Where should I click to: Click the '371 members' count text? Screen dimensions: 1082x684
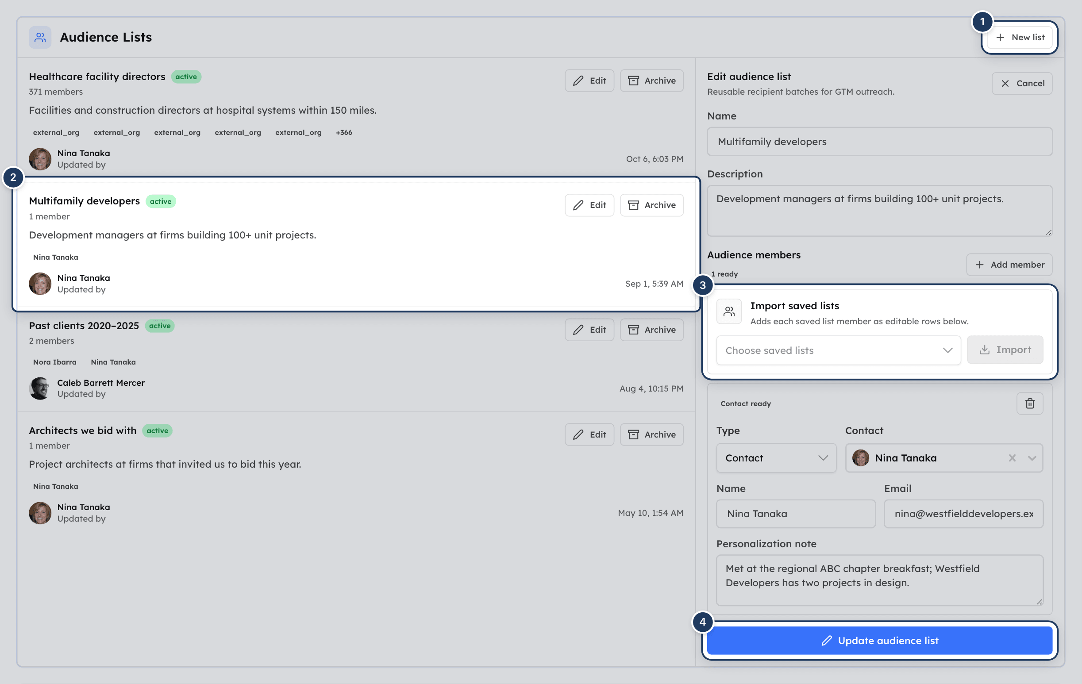[x=56, y=92]
